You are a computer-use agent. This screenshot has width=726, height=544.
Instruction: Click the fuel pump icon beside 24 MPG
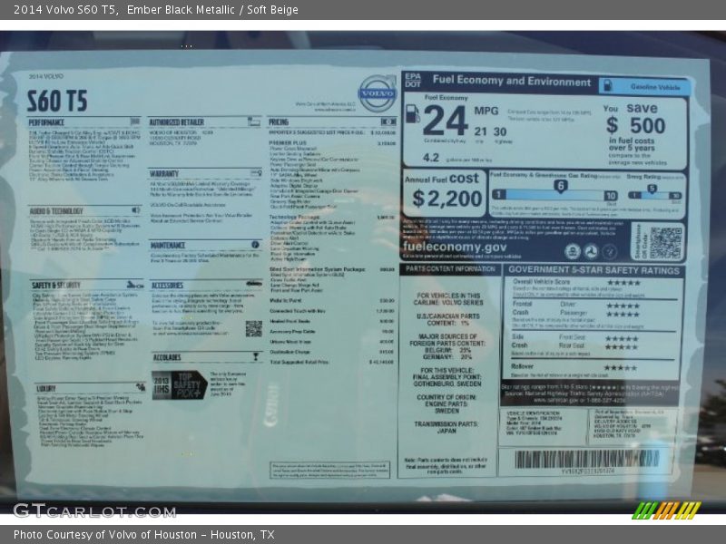click(x=412, y=113)
